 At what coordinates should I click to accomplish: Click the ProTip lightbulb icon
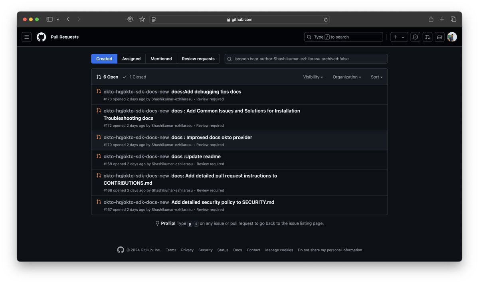coord(157,223)
